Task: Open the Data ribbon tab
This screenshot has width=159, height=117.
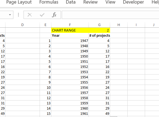Action: click(71, 2)
